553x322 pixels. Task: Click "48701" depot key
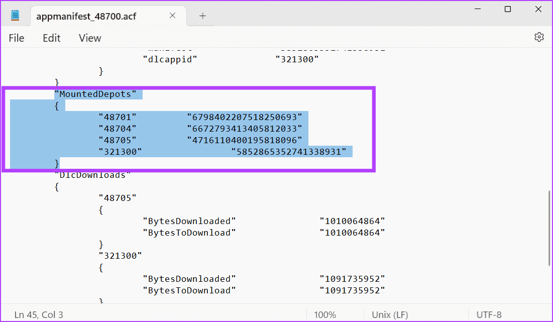coord(118,117)
